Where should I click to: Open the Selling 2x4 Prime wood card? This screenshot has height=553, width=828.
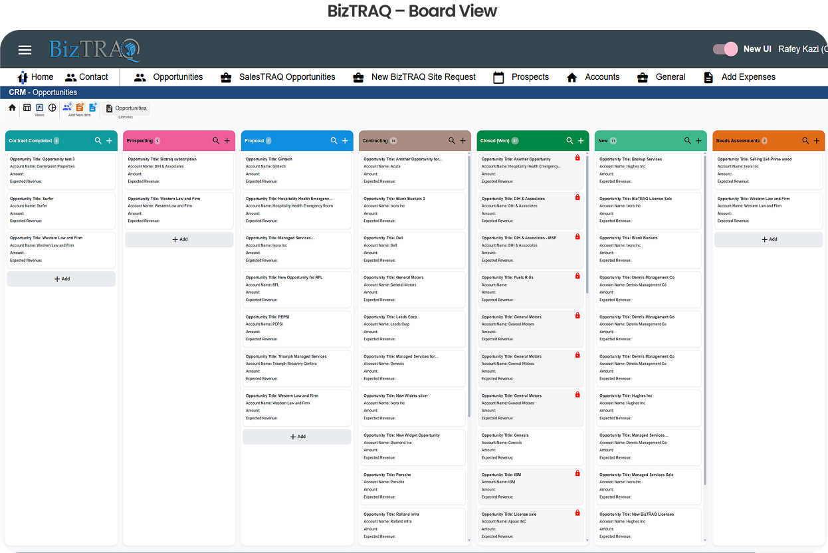[x=769, y=170]
